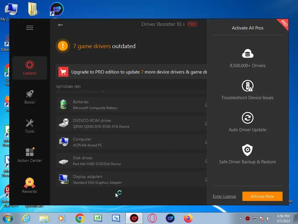Show hidden tray icons arrow
Image resolution: width=298 pixels, height=224 pixels.
[240, 218]
